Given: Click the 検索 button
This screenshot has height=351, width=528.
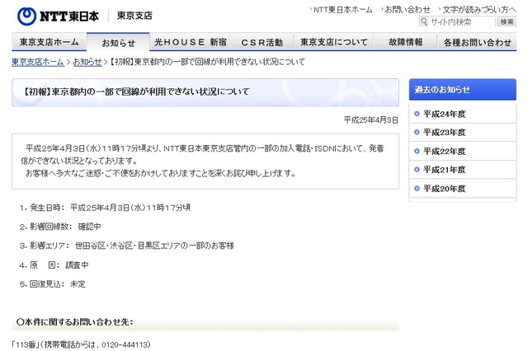Looking at the screenshot, I should click(507, 22).
